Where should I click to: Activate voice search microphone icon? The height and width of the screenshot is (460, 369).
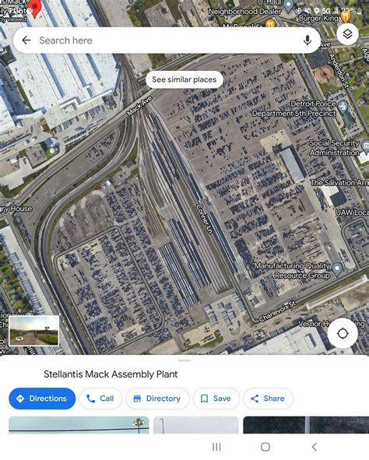[x=307, y=40]
